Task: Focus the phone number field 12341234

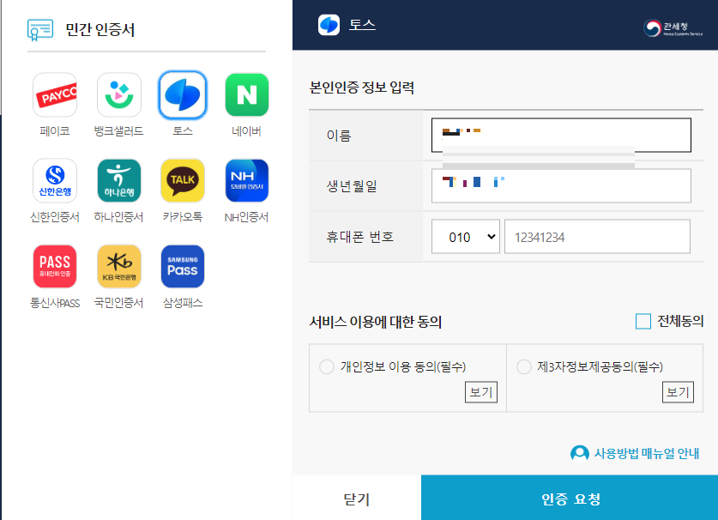Action: (x=597, y=237)
